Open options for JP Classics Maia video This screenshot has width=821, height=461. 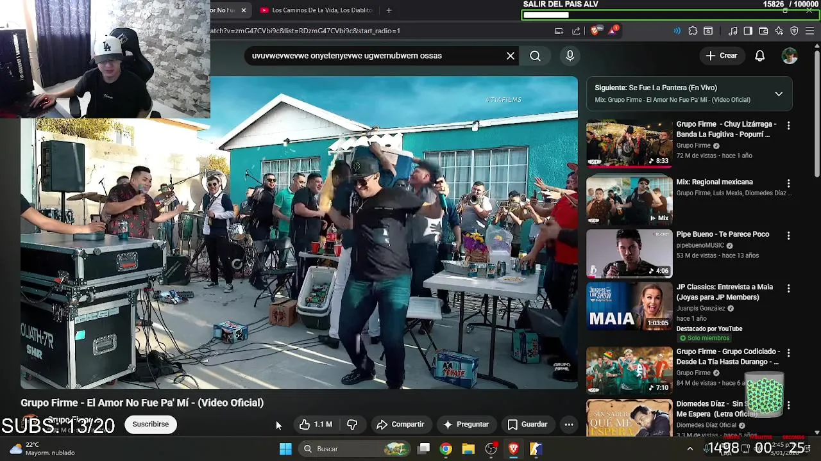(x=788, y=289)
